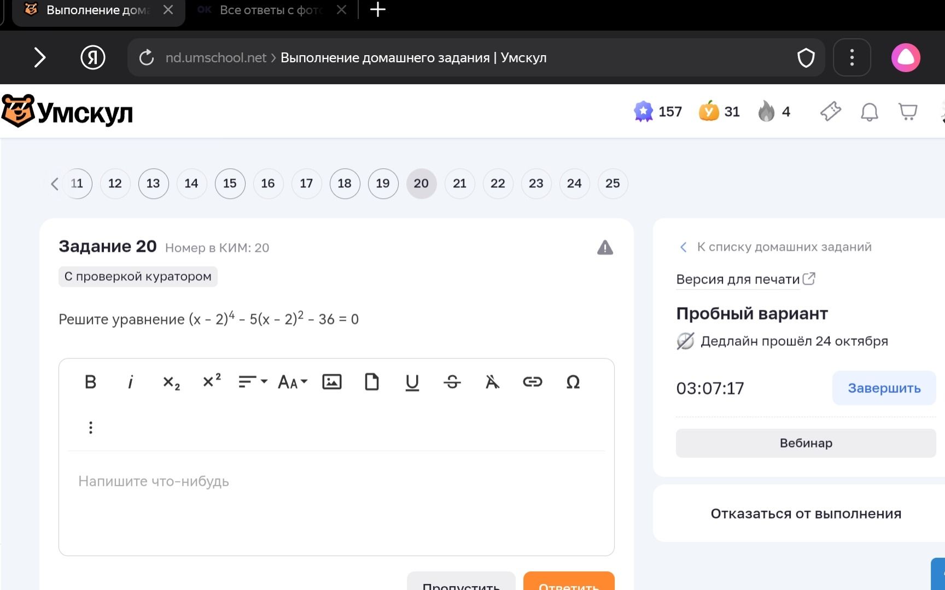Open site protection shield
The width and height of the screenshot is (945, 590).
(806, 57)
